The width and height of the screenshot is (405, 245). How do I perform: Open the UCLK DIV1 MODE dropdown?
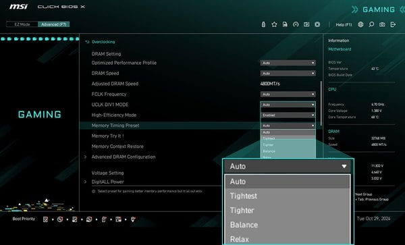[288, 105]
